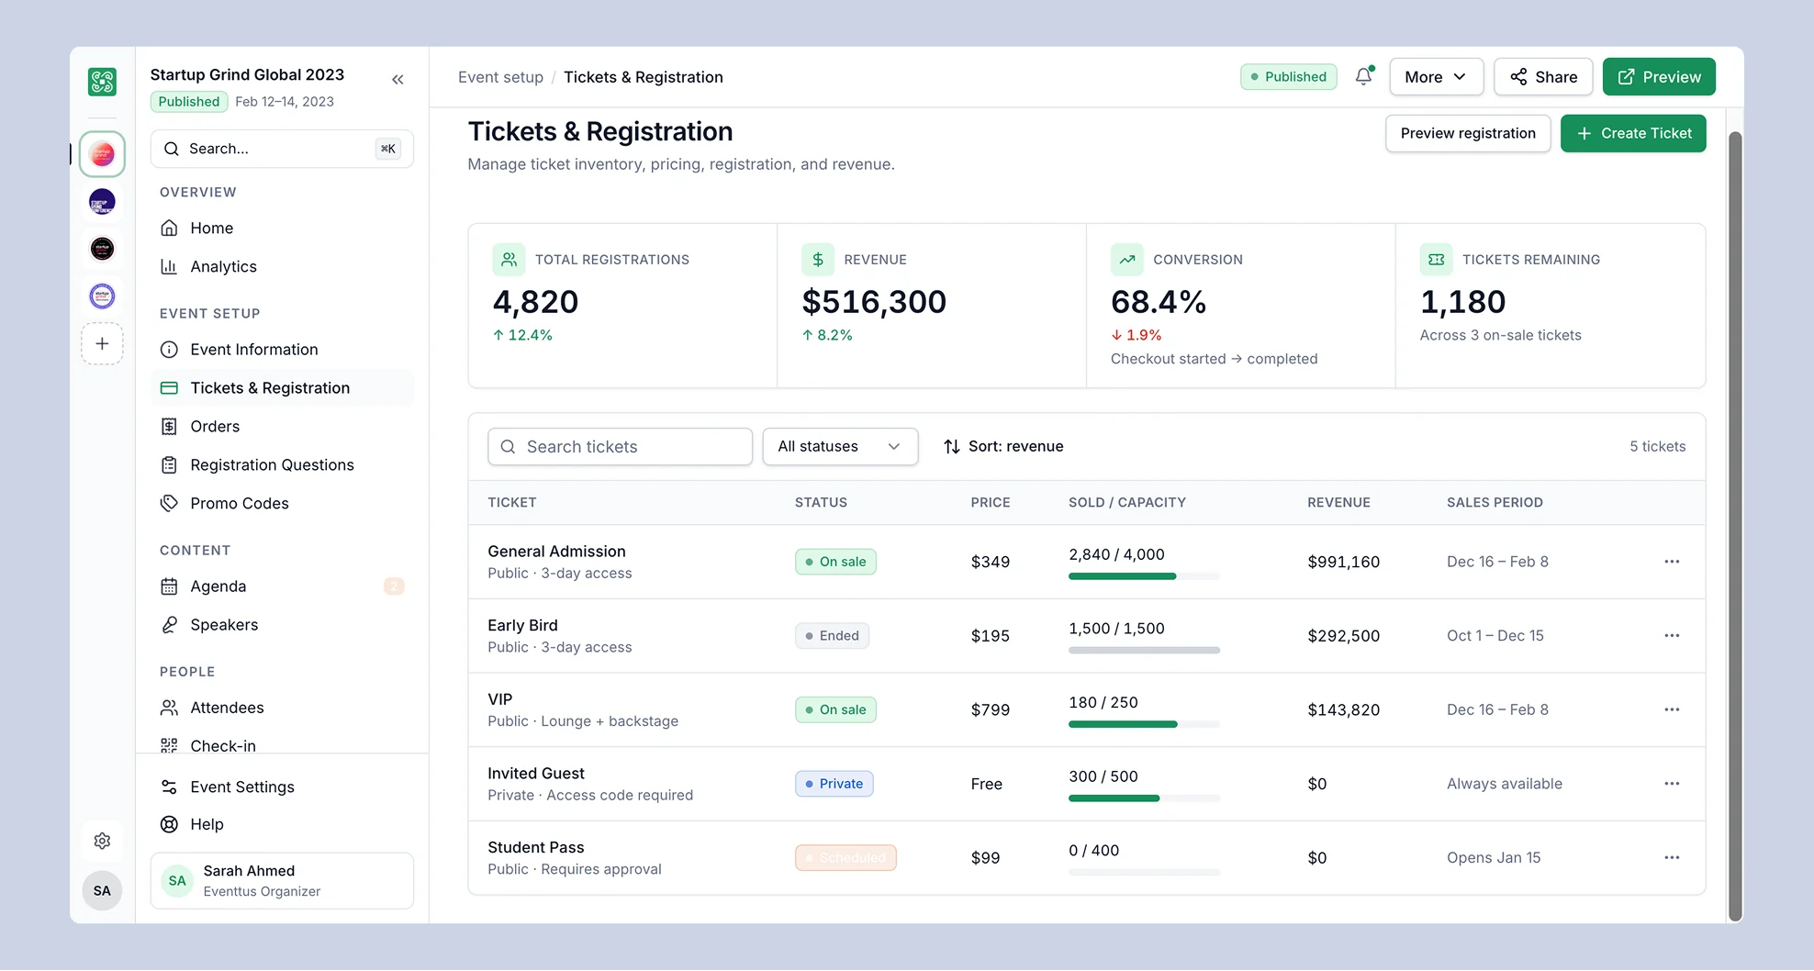The image size is (1814, 971).
Task: Focus the Search tickets field
Action: tap(620, 447)
